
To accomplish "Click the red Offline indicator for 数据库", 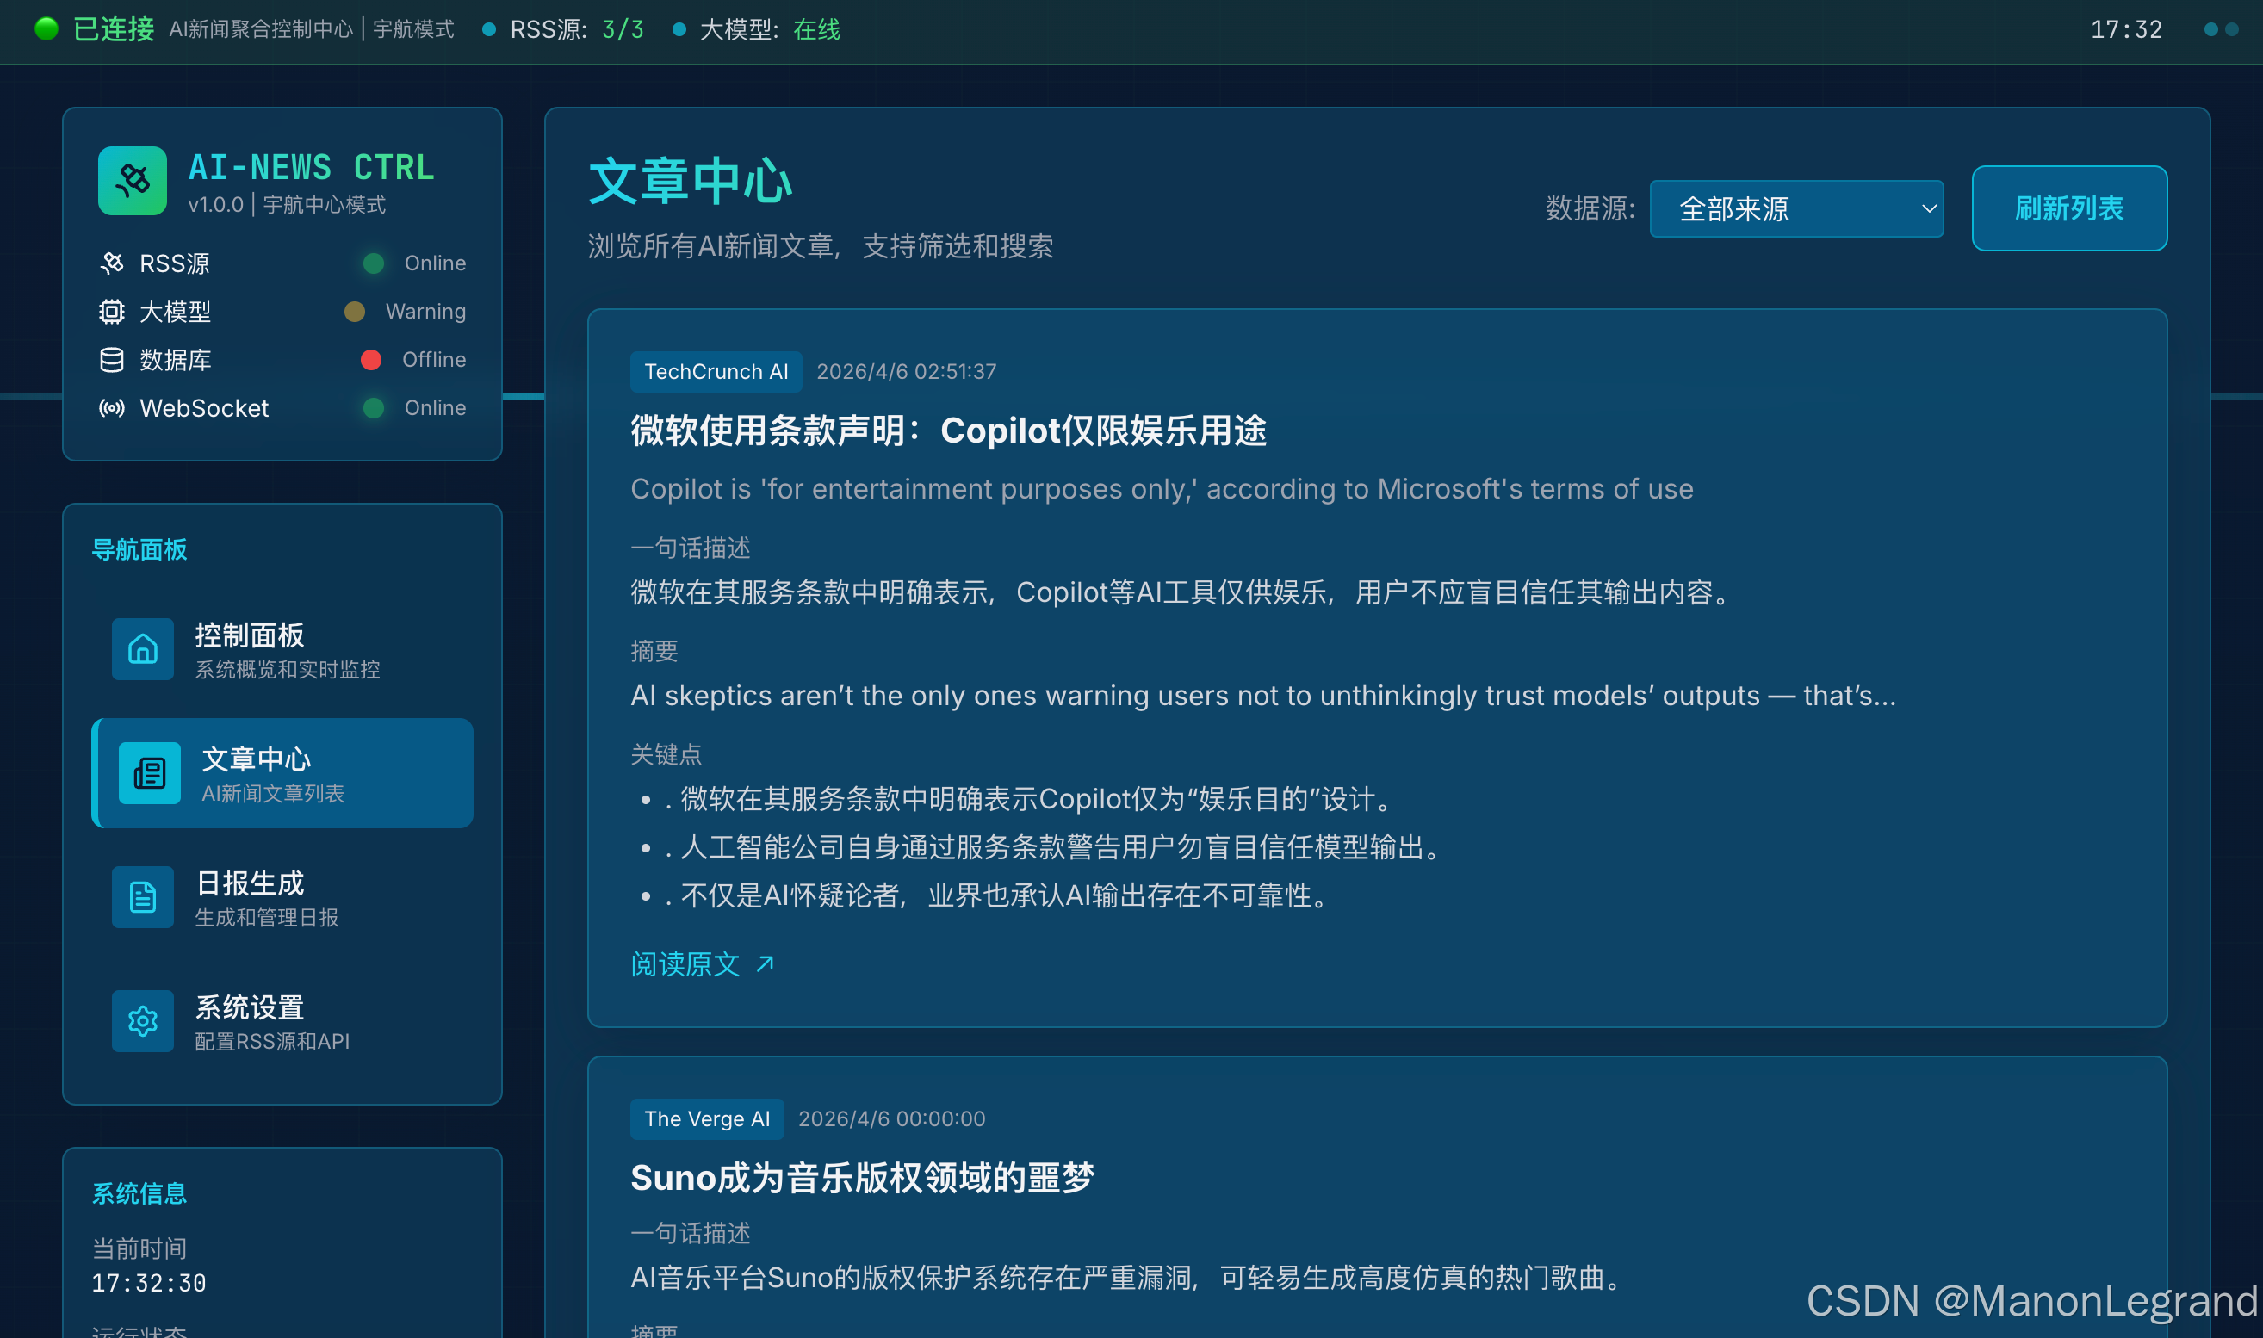I will (370, 360).
